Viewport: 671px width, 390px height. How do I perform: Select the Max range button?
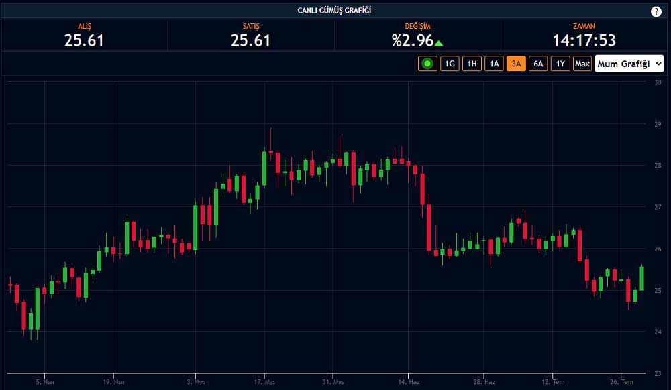pyautogui.click(x=582, y=64)
